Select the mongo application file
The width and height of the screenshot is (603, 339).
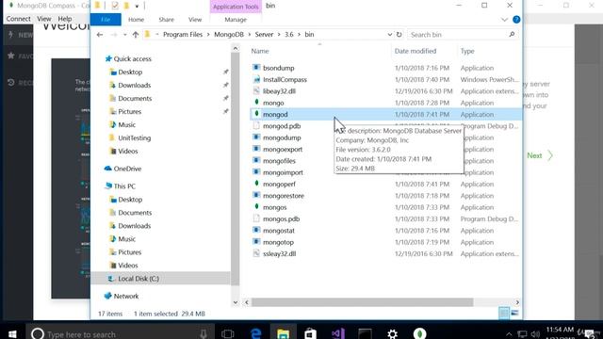(273, 103)
